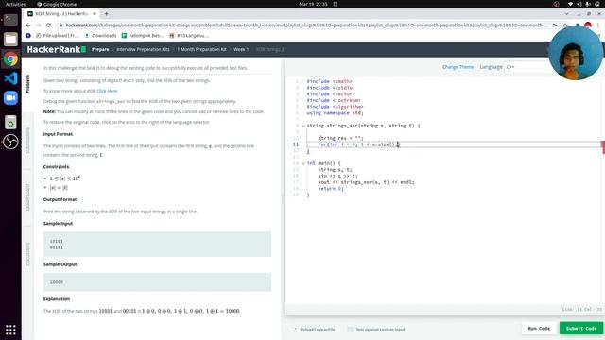This screenshot has width=605, height=340.
Task: Open Terminal from the Ubuntu dock
Action: 10,19
